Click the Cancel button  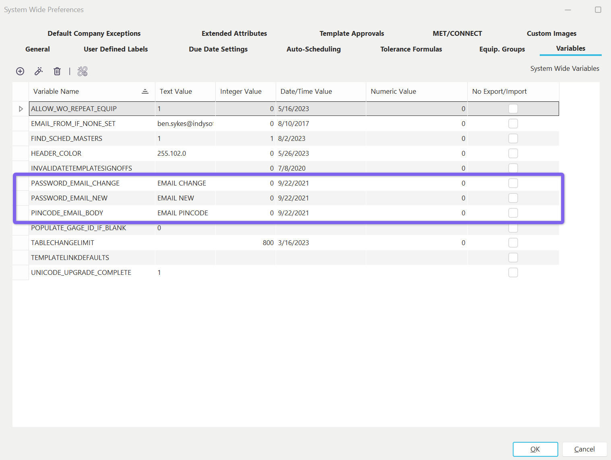tap(584, 449)
